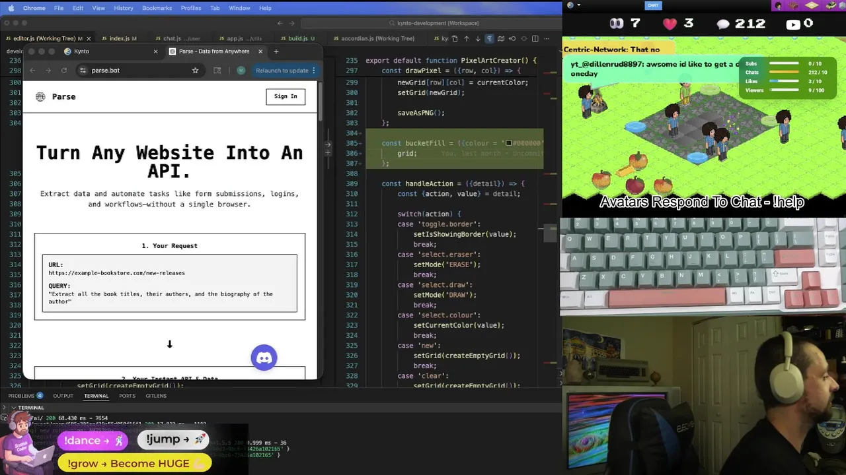
Task: Click the Sign In button on Parse
Action: 286,96
